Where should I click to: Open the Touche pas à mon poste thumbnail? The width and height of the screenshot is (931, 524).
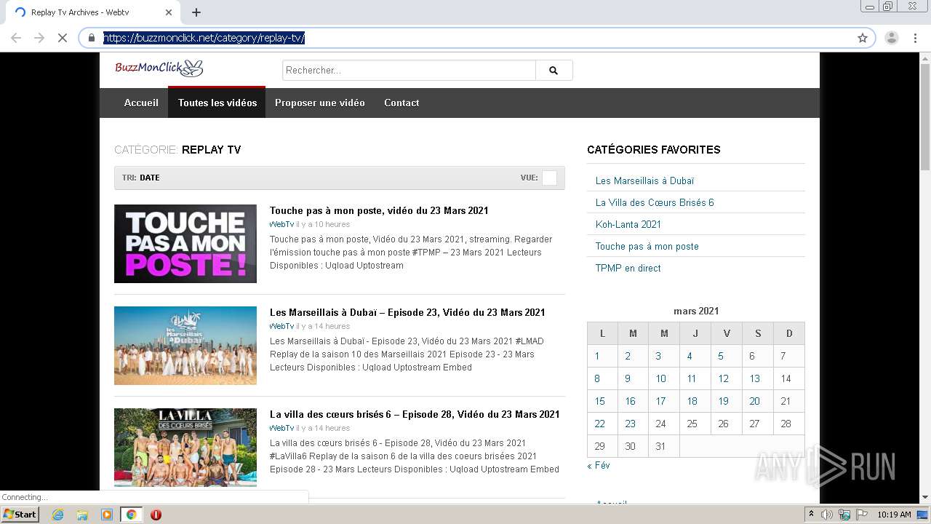(185, 244)
